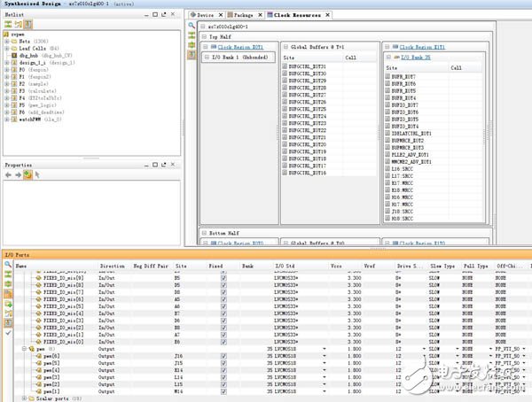The image size is (532, 402).
Task: Switch to the Device tab
Action: [203, 15]
